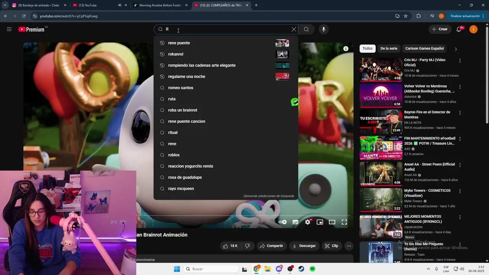This screenshot has height=275, width=489.
Task: Select "rosa de guadalupe" suggestion
Action: click(x=226, y=177)
